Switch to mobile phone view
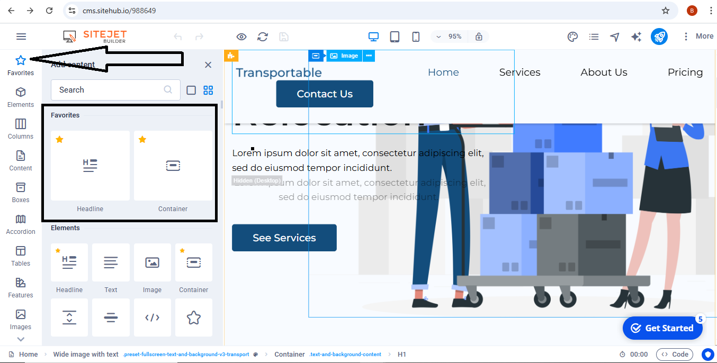 click(x=416, y=37)
